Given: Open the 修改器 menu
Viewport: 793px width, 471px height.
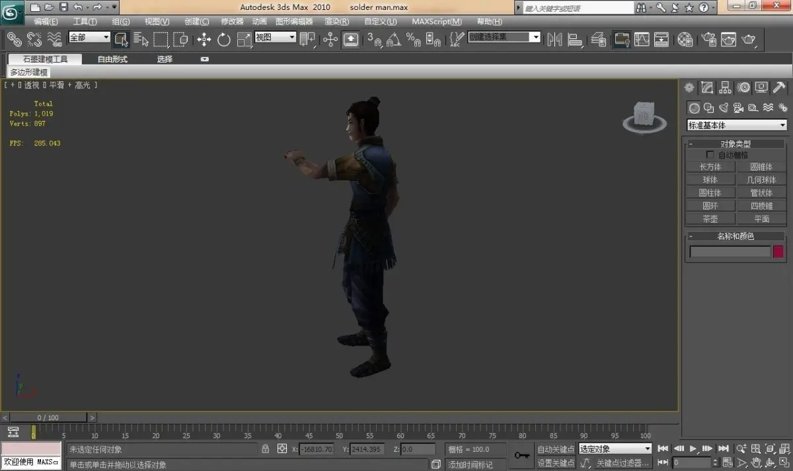Looking at the screenshot, I should (x=232, y=21).
